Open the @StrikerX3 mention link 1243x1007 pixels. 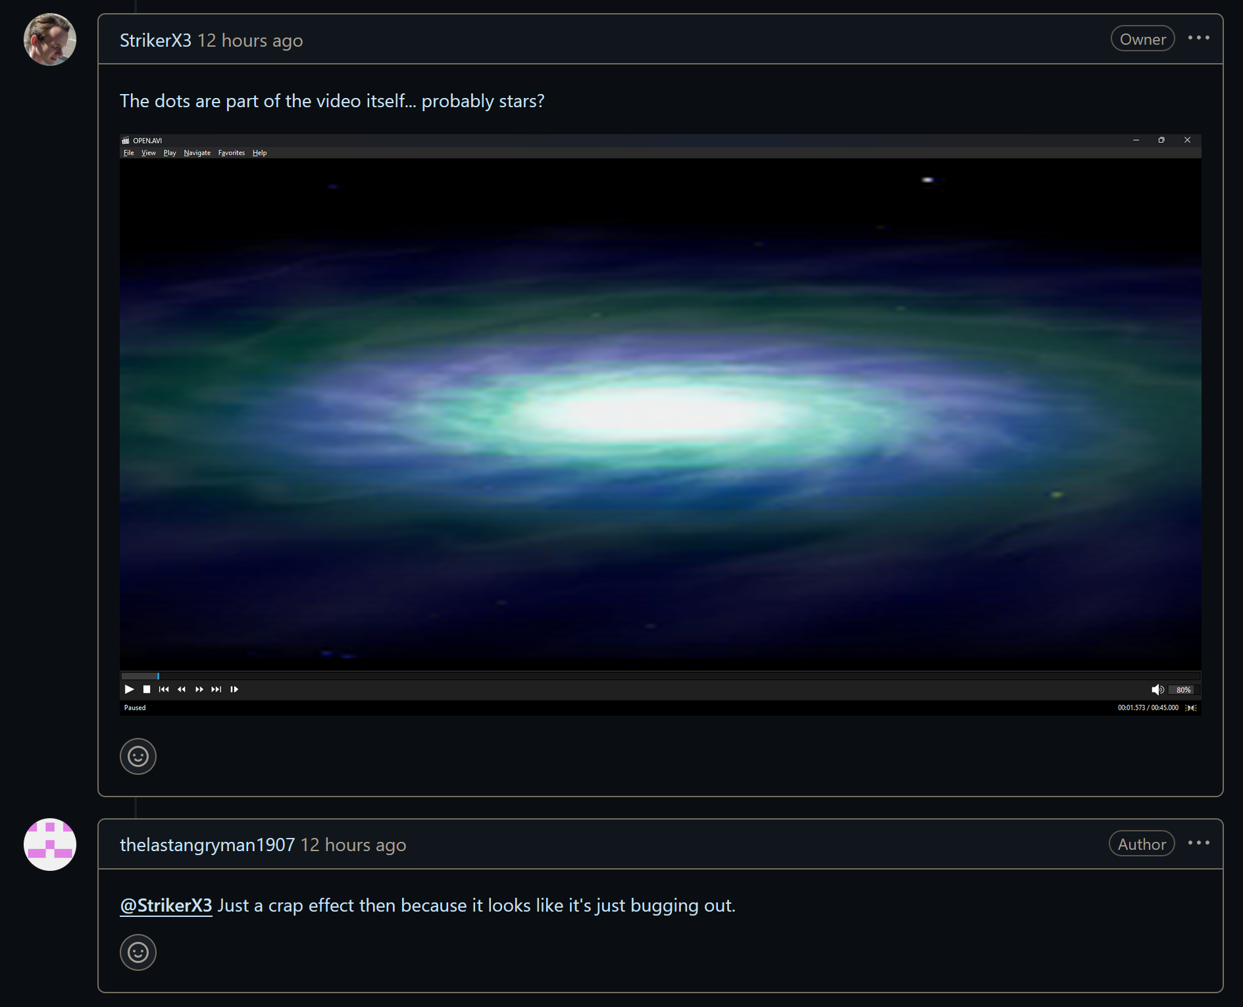[x=166, y=906]
